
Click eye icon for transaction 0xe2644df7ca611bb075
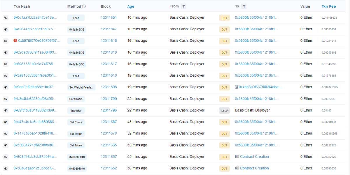click(x=6, y=29)
